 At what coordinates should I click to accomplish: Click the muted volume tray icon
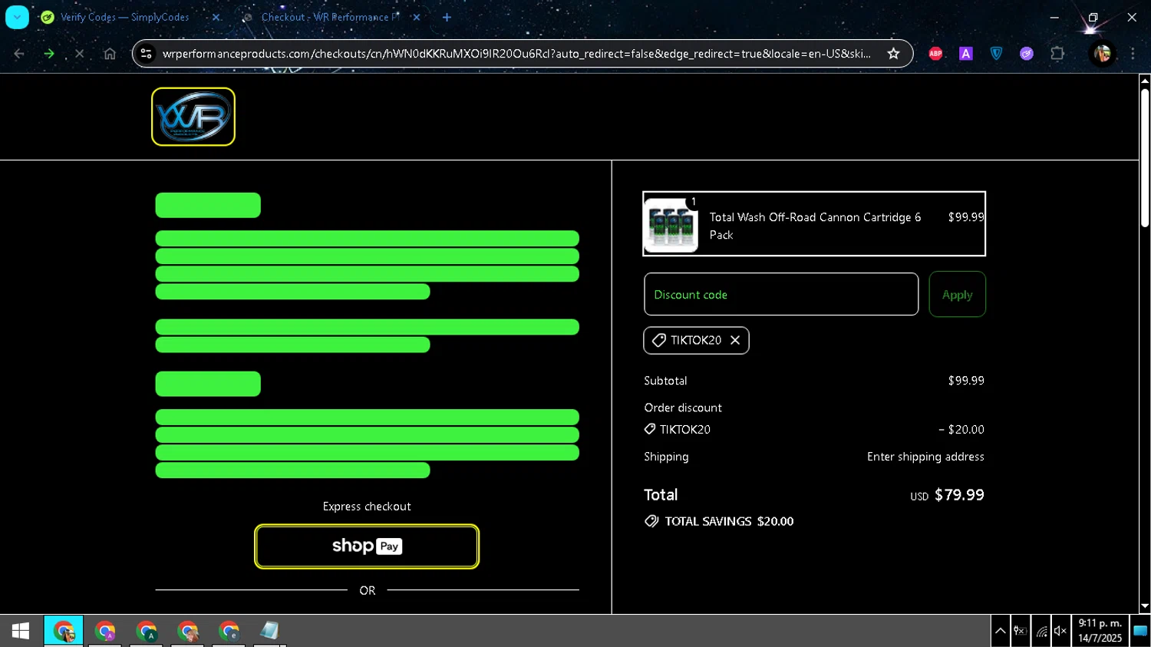click(1060, 631)
